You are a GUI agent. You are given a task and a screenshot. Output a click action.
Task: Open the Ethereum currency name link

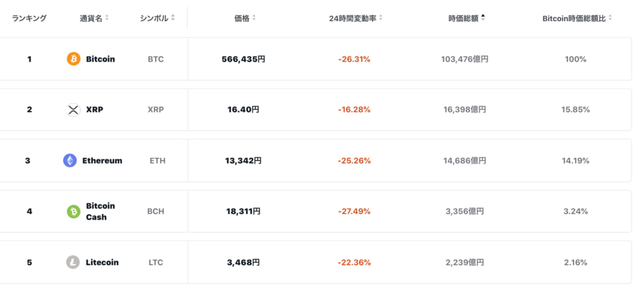click(102, 160)
